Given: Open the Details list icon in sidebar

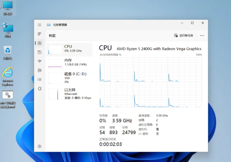Looking at the screenshot, I should (40, 80).
